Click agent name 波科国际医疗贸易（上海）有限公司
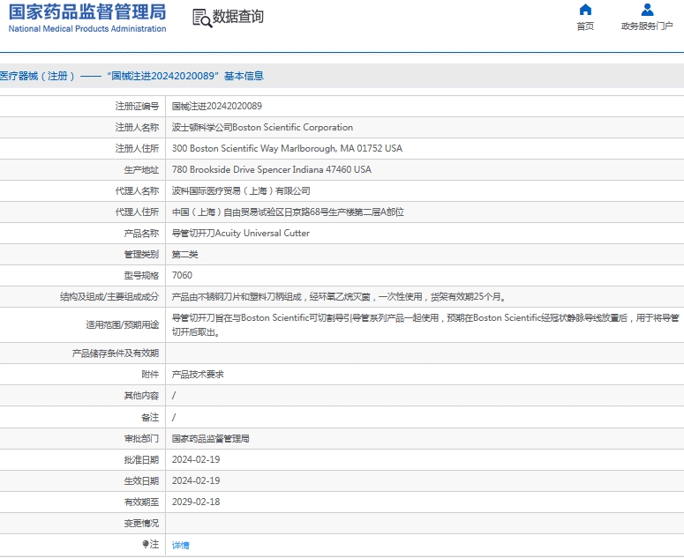Viewport: 684px width, 558px height. click(x=241, y=190)
